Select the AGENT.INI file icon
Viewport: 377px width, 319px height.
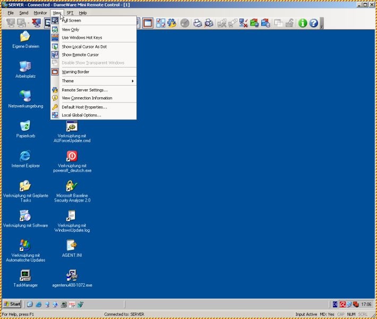[x=72, y=246]
